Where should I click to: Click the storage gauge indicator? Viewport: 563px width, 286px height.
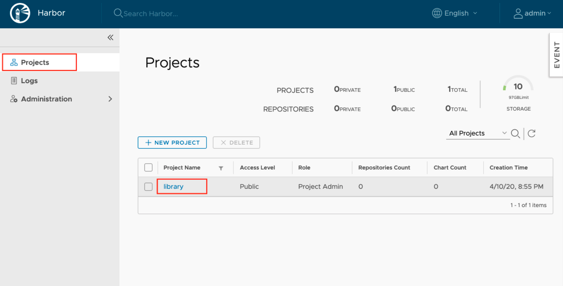pos(518,86)
